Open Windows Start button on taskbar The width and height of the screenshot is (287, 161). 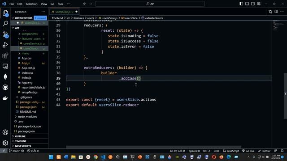[x=51, y=157]
